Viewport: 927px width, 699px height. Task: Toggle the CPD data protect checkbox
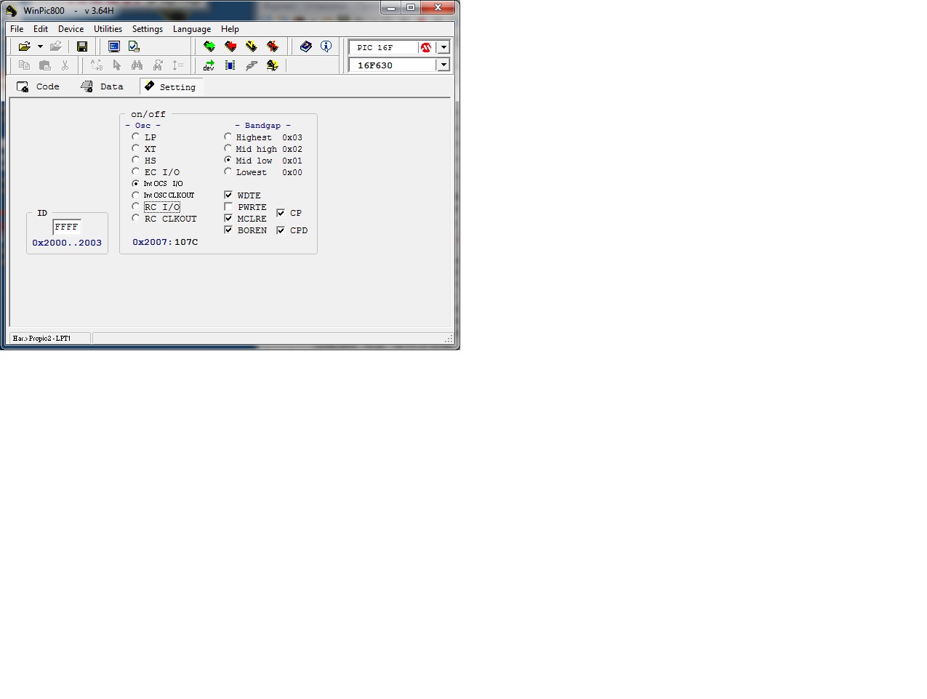[x=281, y=230]
